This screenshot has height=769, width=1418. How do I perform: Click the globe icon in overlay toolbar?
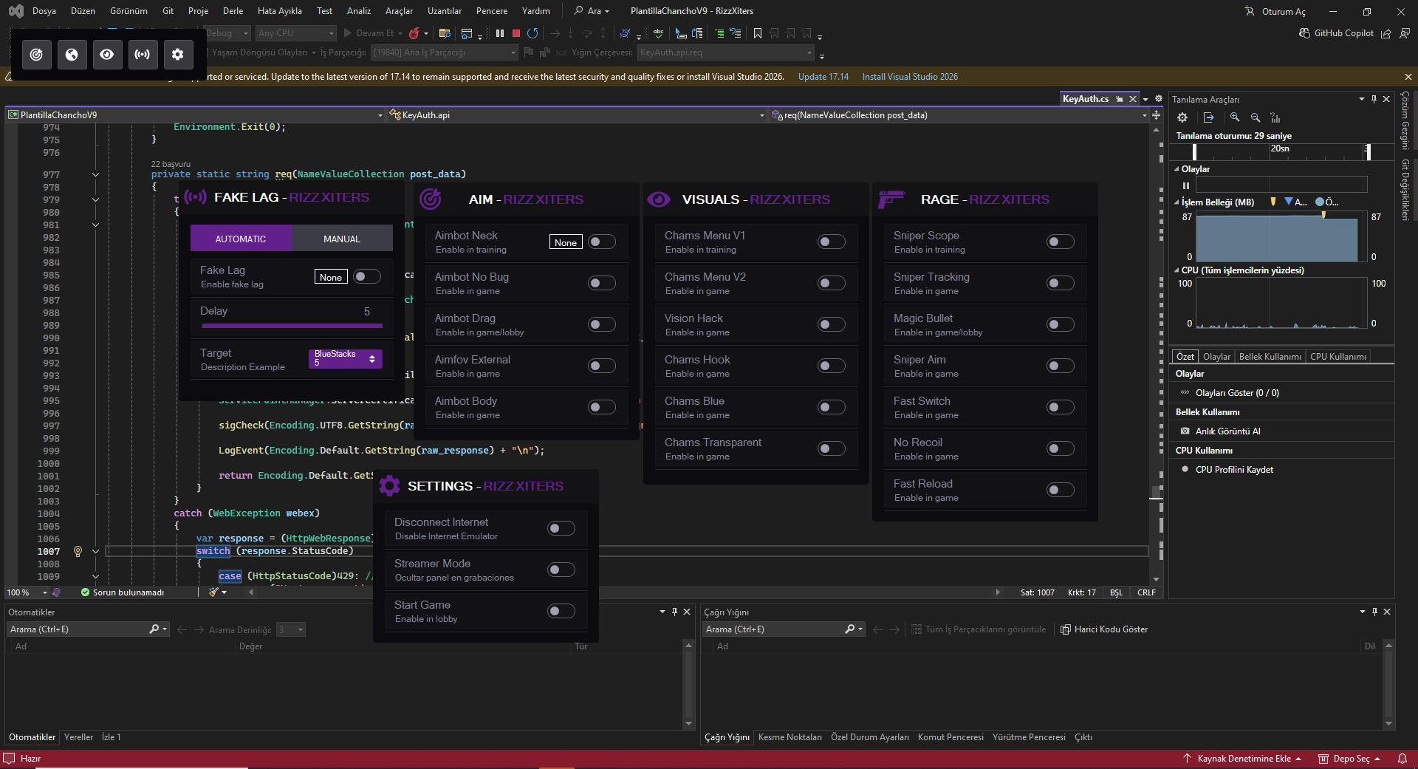pos(72,54)
